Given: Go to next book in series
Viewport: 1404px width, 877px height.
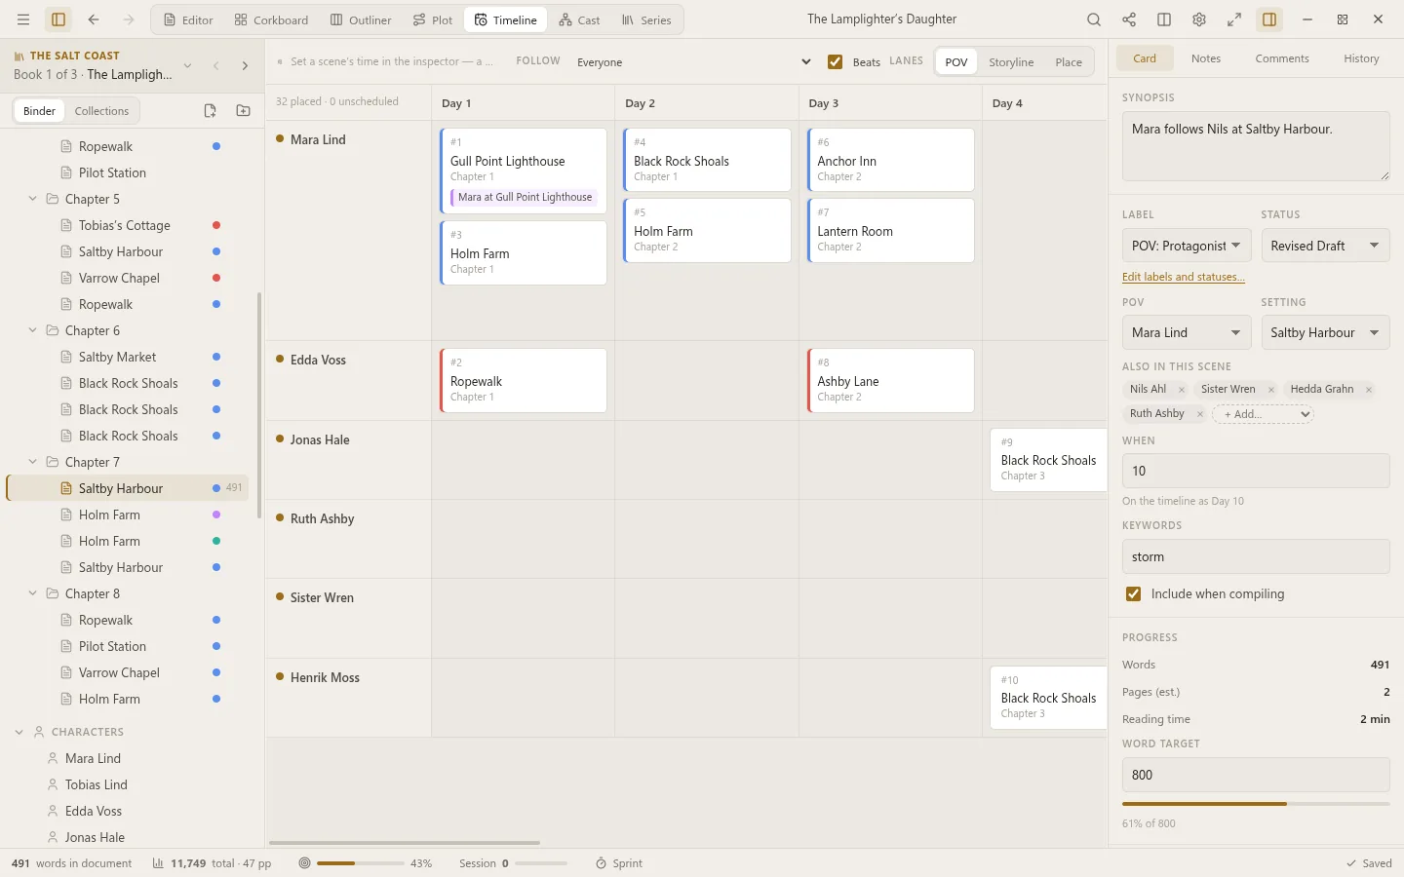Looking at the screenshot, I should tap(245, 66).
